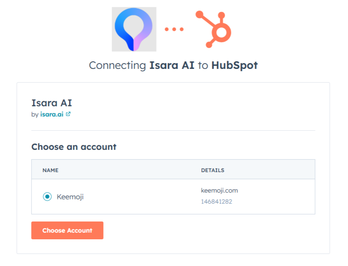
Task: Click the DETAILS column header
Action: [213, 170]
